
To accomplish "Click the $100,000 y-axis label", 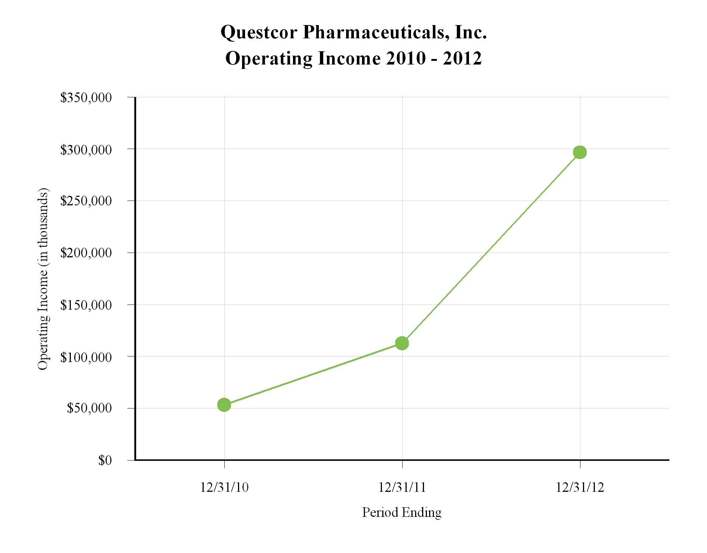I will pos(86,357).
